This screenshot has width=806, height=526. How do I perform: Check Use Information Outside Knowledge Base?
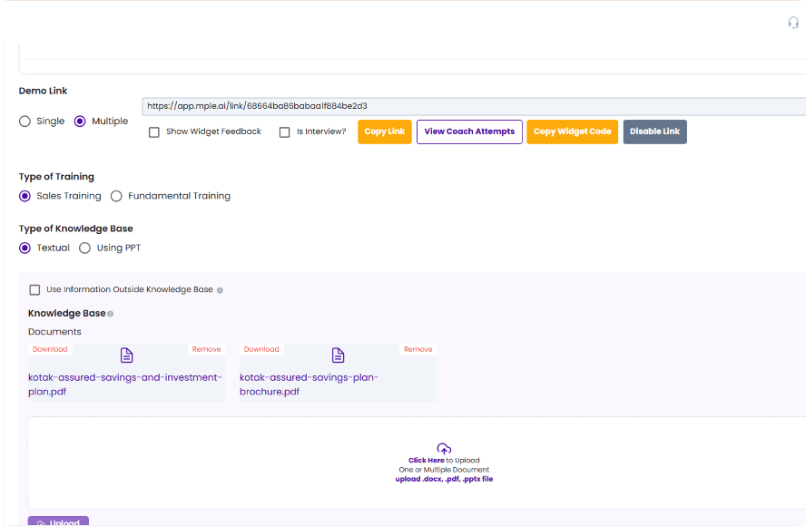point(34,290)
